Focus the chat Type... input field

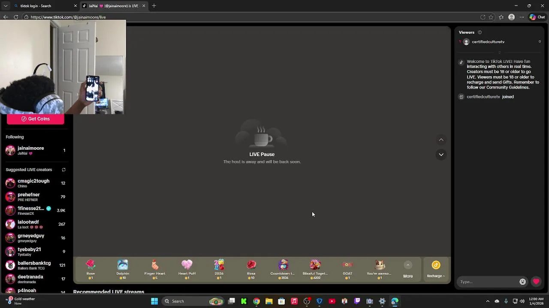488,281
